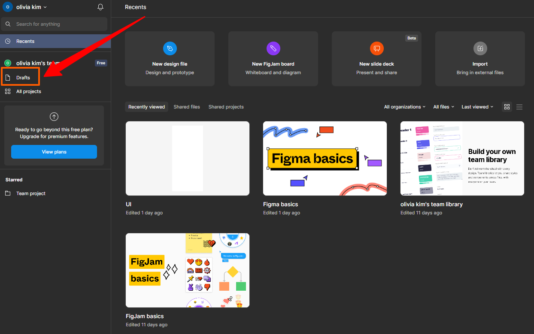This screenshot has height=334, width=534.
Task: Click the Recents clock icon
Action: (x=8, y=41)
